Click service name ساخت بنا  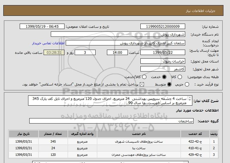[x=139, y=148]
